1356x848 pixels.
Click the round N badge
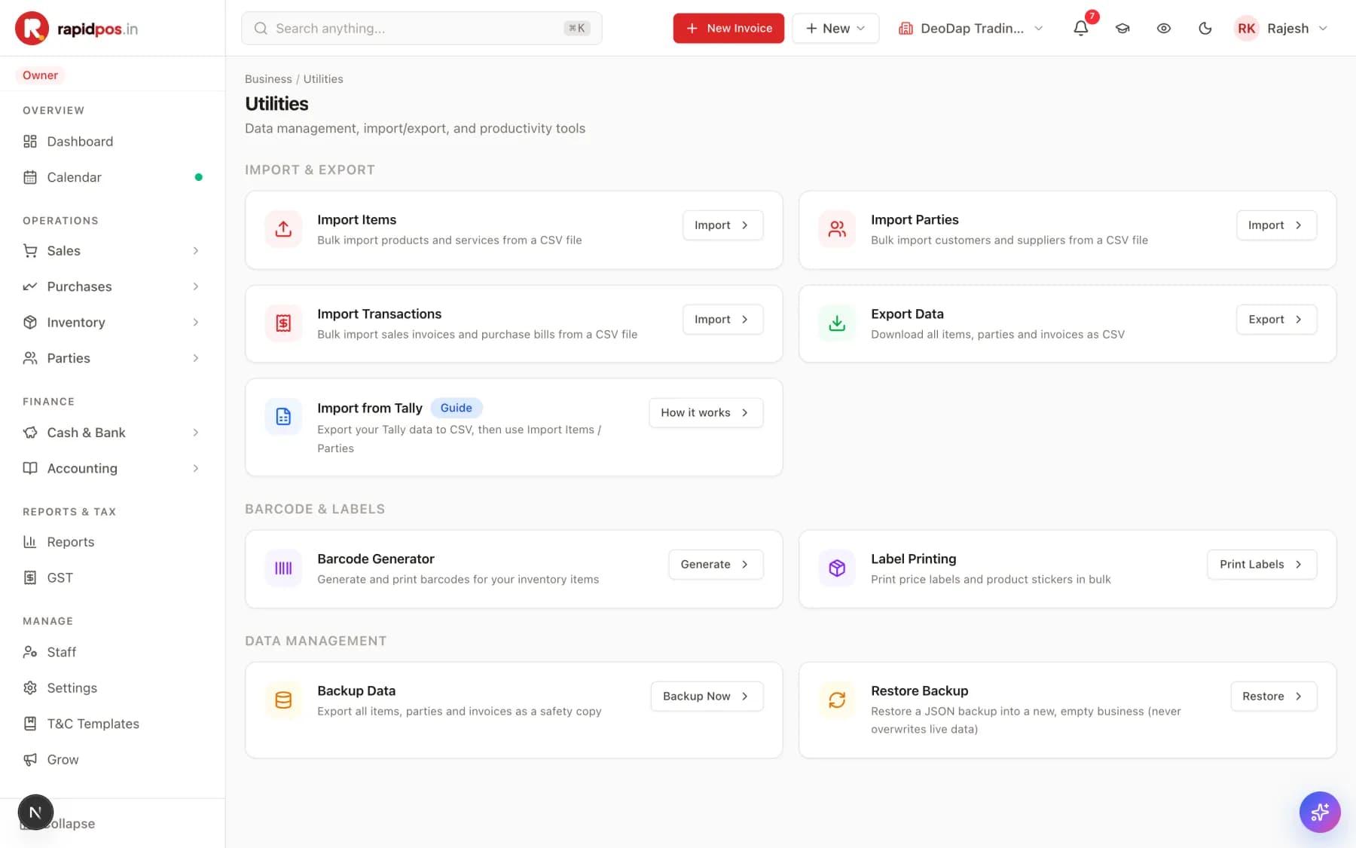[35, 813]
